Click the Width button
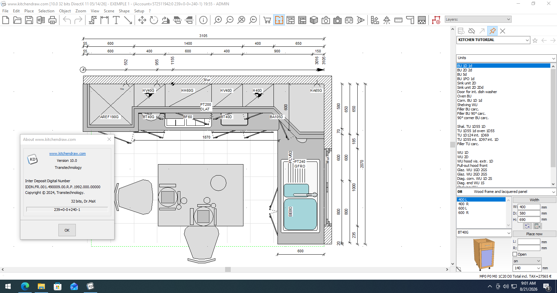The image size is (557, 293). point(534,200)
